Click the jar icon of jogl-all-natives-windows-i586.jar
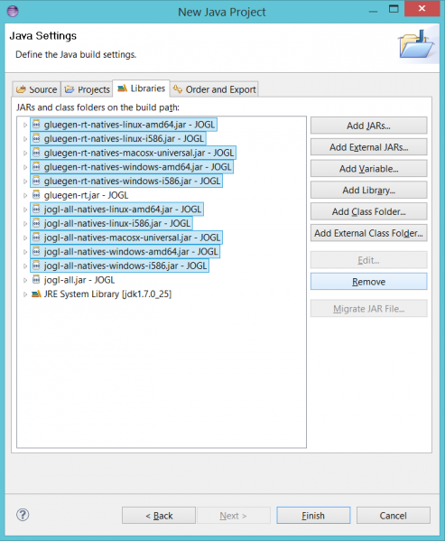The height and width of the screenshot is (541, 445). 36,266
